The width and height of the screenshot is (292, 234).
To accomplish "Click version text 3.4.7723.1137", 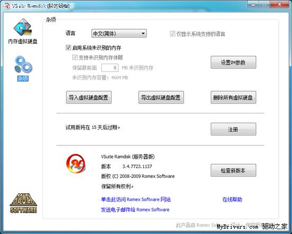I will coord(137,167).
